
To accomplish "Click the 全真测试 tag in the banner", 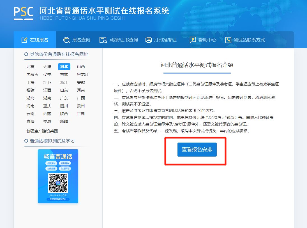I will pyautogui.click(x=51, y=163).
